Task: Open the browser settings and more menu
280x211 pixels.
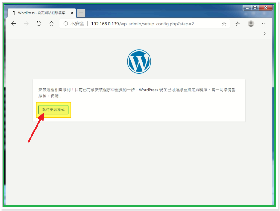Action: click(264, 24)
